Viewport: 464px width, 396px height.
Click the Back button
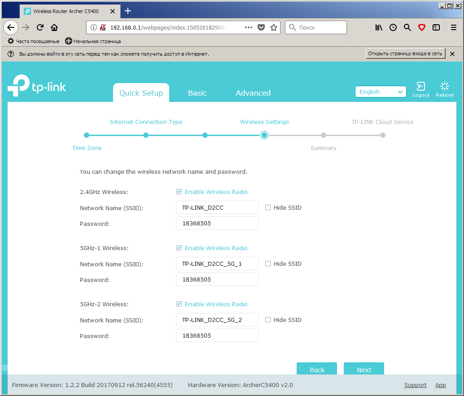(x=317, y=369)
